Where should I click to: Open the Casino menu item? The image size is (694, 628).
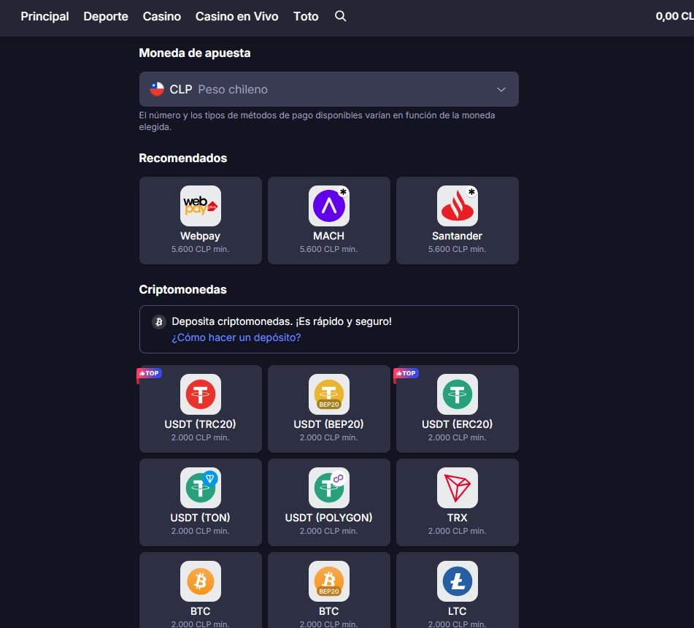[161, 16]
